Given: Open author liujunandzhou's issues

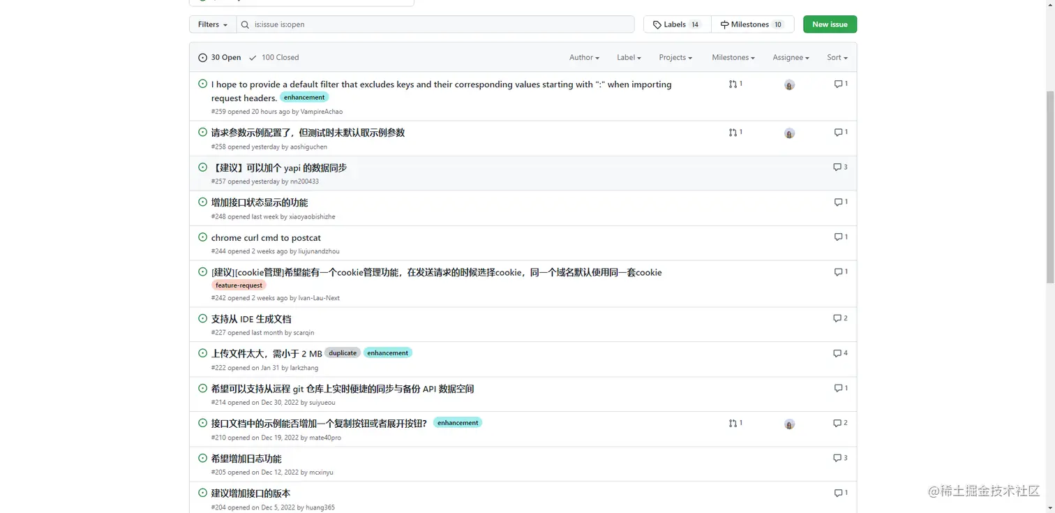Looking at the screenshot, I should tap(319, 251).
